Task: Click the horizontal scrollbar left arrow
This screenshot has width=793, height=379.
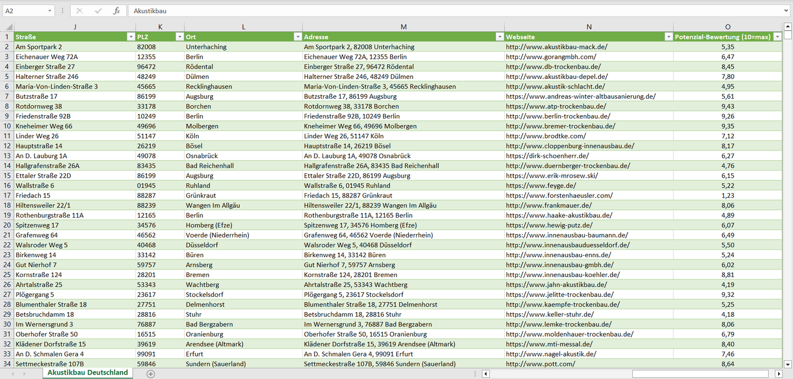Action: [x=486, y=374]
